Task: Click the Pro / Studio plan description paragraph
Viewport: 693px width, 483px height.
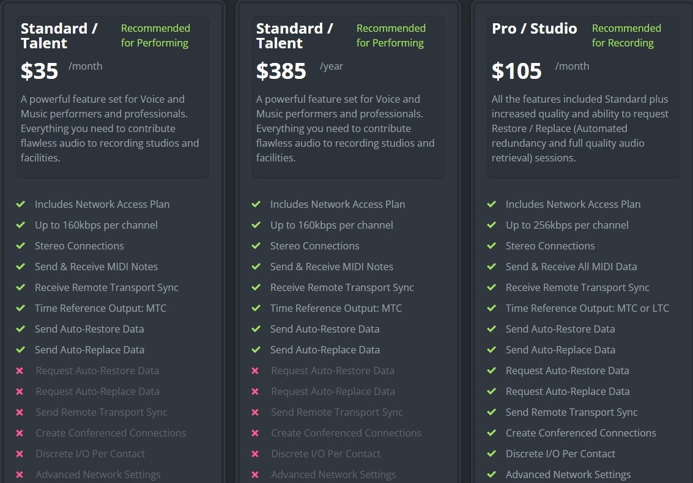Action: [580, 128]
